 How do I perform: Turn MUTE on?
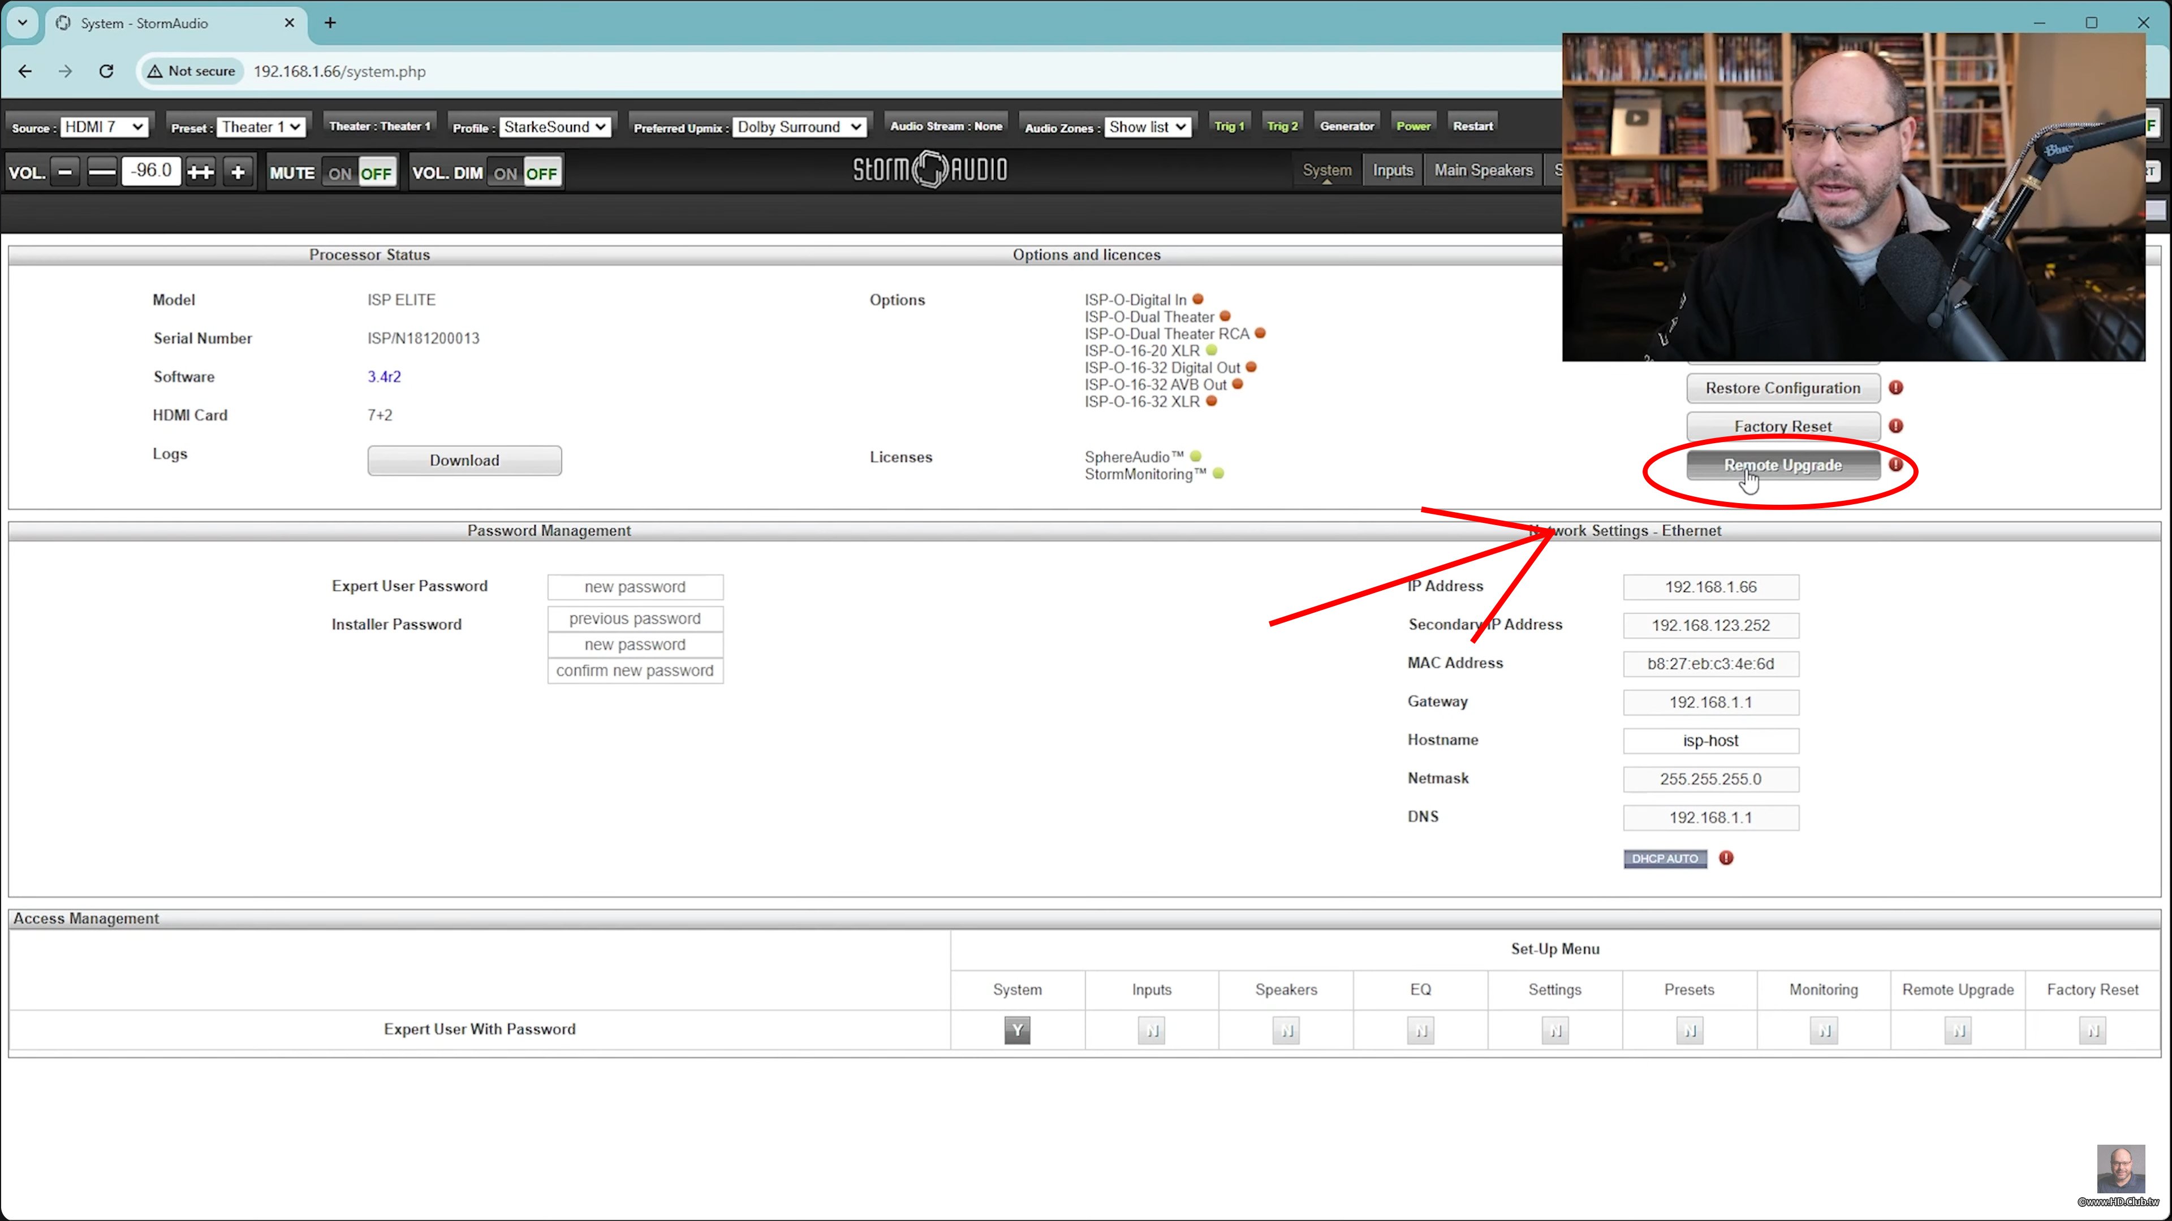point(340,174)
